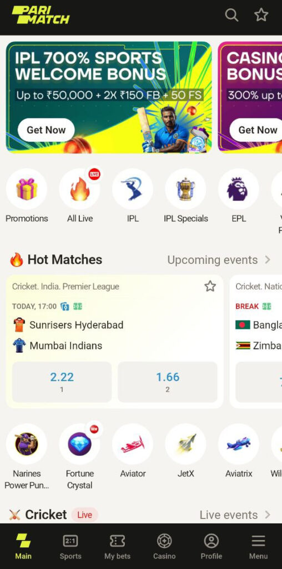
Task: Select the EPL lion icon
Action: coord(239,189)
